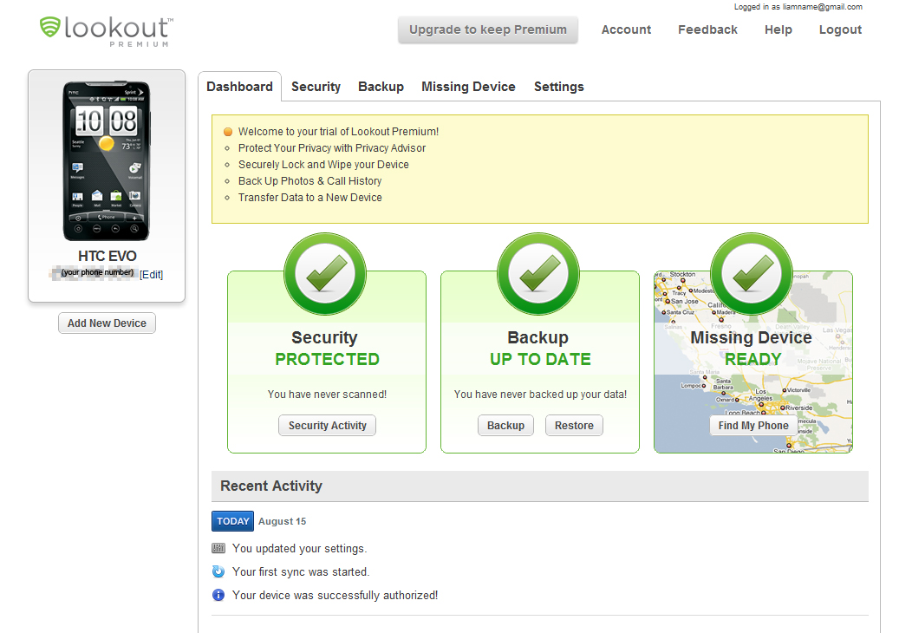Click the settings updated activity icon
Viewport: 899px width, 633px height.
coord(218,548)
